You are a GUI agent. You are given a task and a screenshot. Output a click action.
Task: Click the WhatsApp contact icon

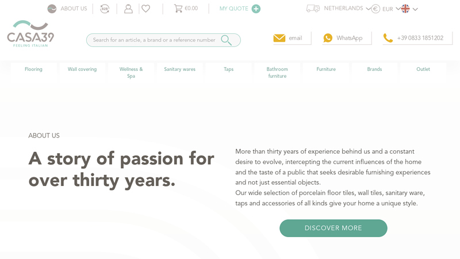point(328,38)
